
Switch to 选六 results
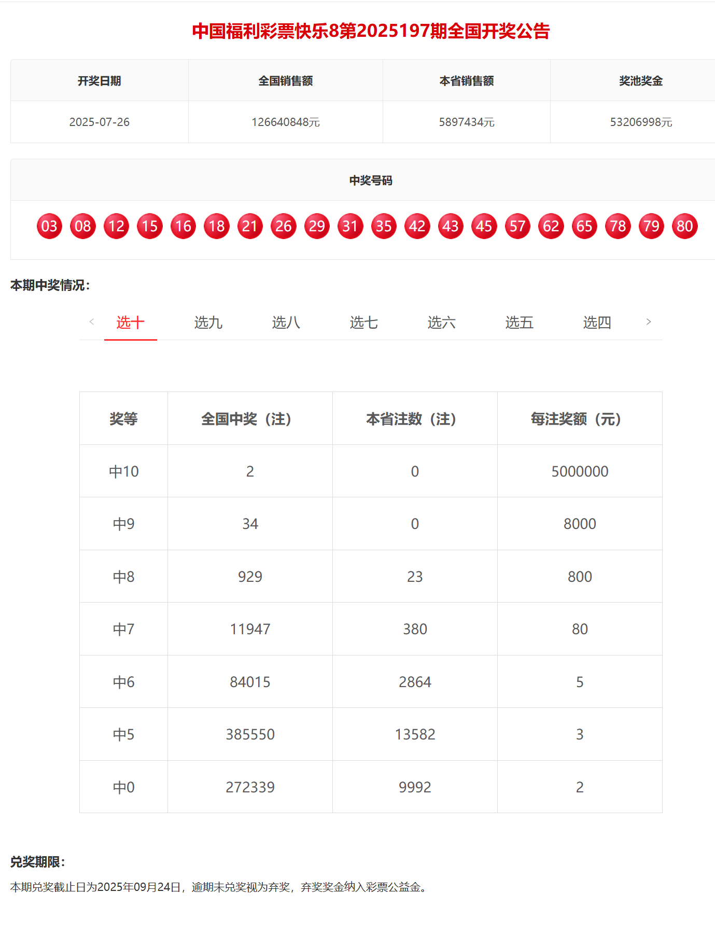coord(441,323)
